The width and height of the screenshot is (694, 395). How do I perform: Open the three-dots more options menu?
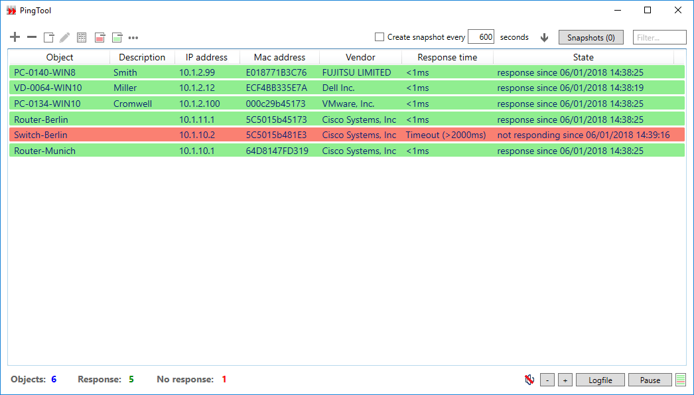click(x=133, y=38)
